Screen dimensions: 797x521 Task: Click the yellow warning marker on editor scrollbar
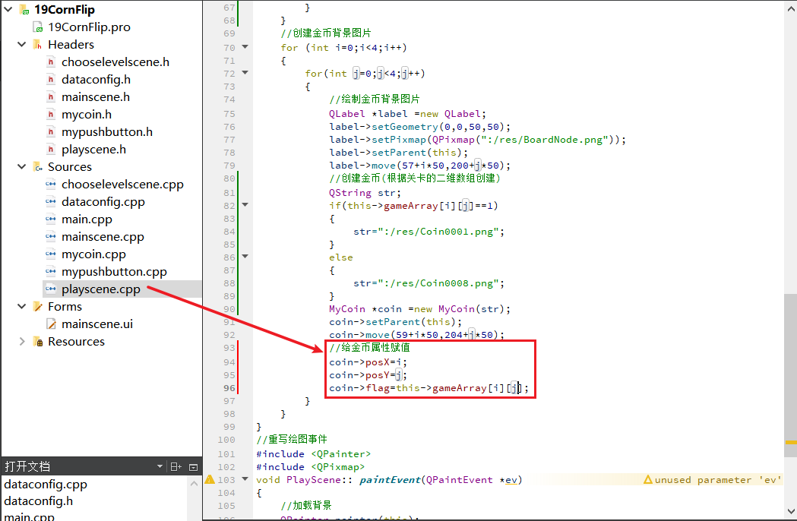pos(790,443)
